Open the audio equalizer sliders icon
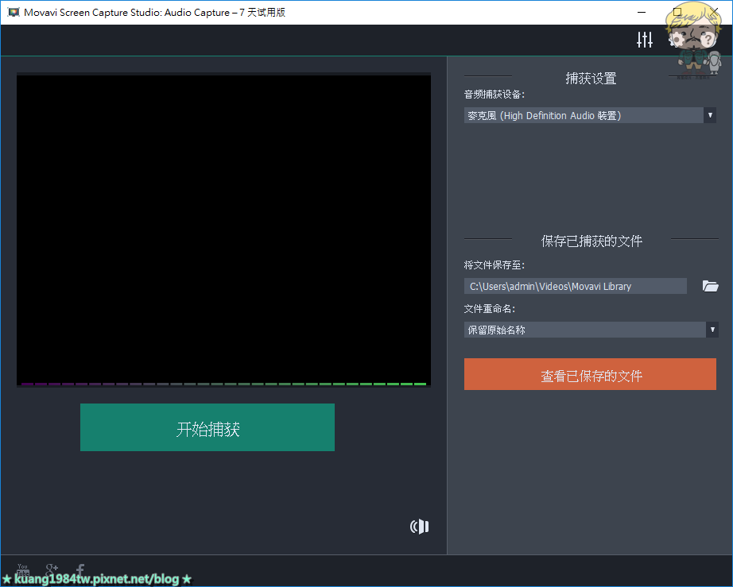 [x=645, y=40]
